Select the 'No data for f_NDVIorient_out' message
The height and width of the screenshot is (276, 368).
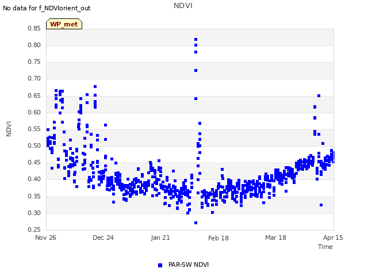(x=47, y=8)
